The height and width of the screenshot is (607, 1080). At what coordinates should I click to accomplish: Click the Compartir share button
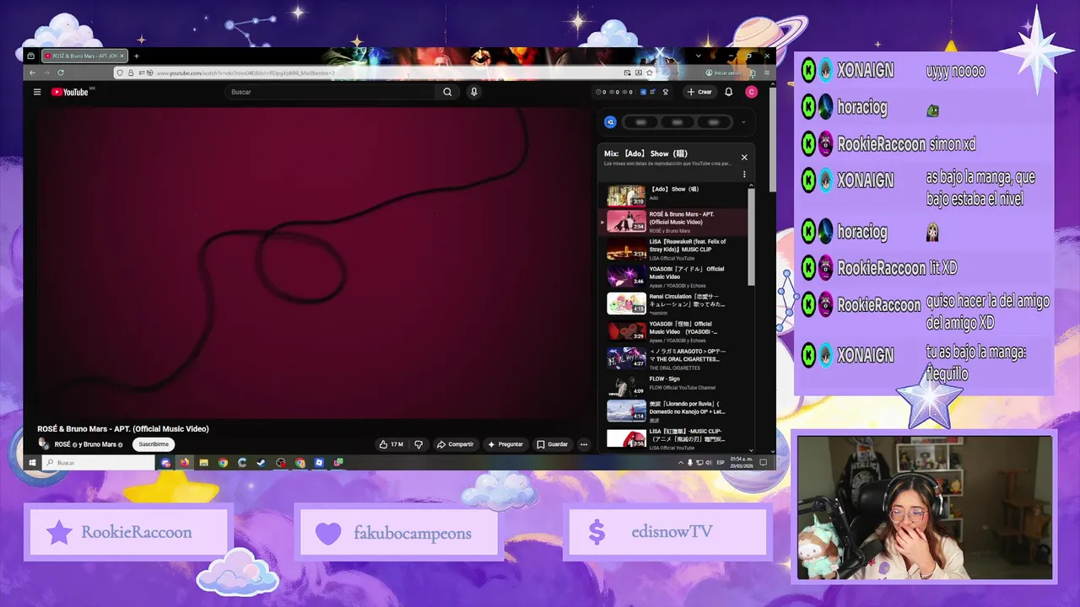pyautogui.click(x=456, y=444)
